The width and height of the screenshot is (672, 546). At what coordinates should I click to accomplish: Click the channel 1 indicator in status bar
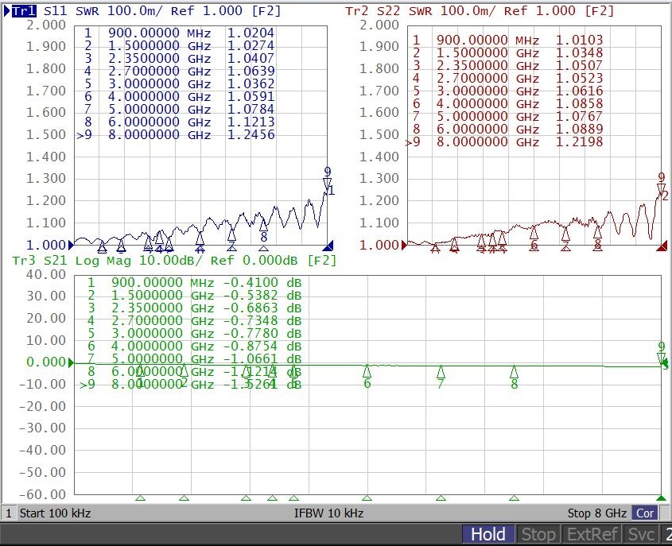(x=9, y=513)
